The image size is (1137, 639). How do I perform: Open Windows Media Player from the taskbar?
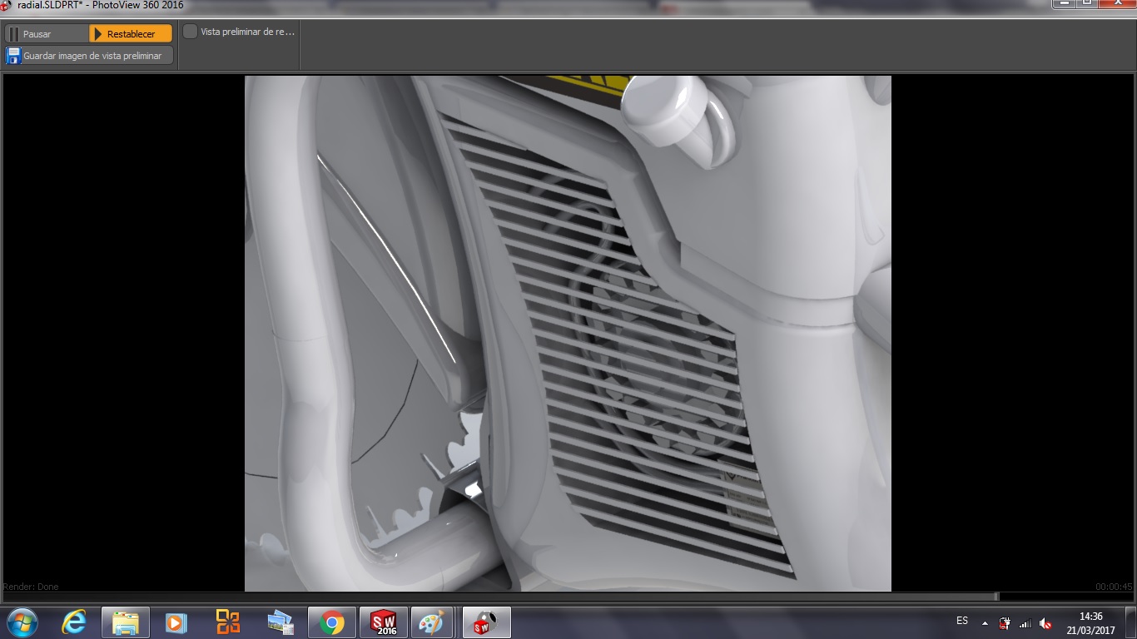point(176,622)
